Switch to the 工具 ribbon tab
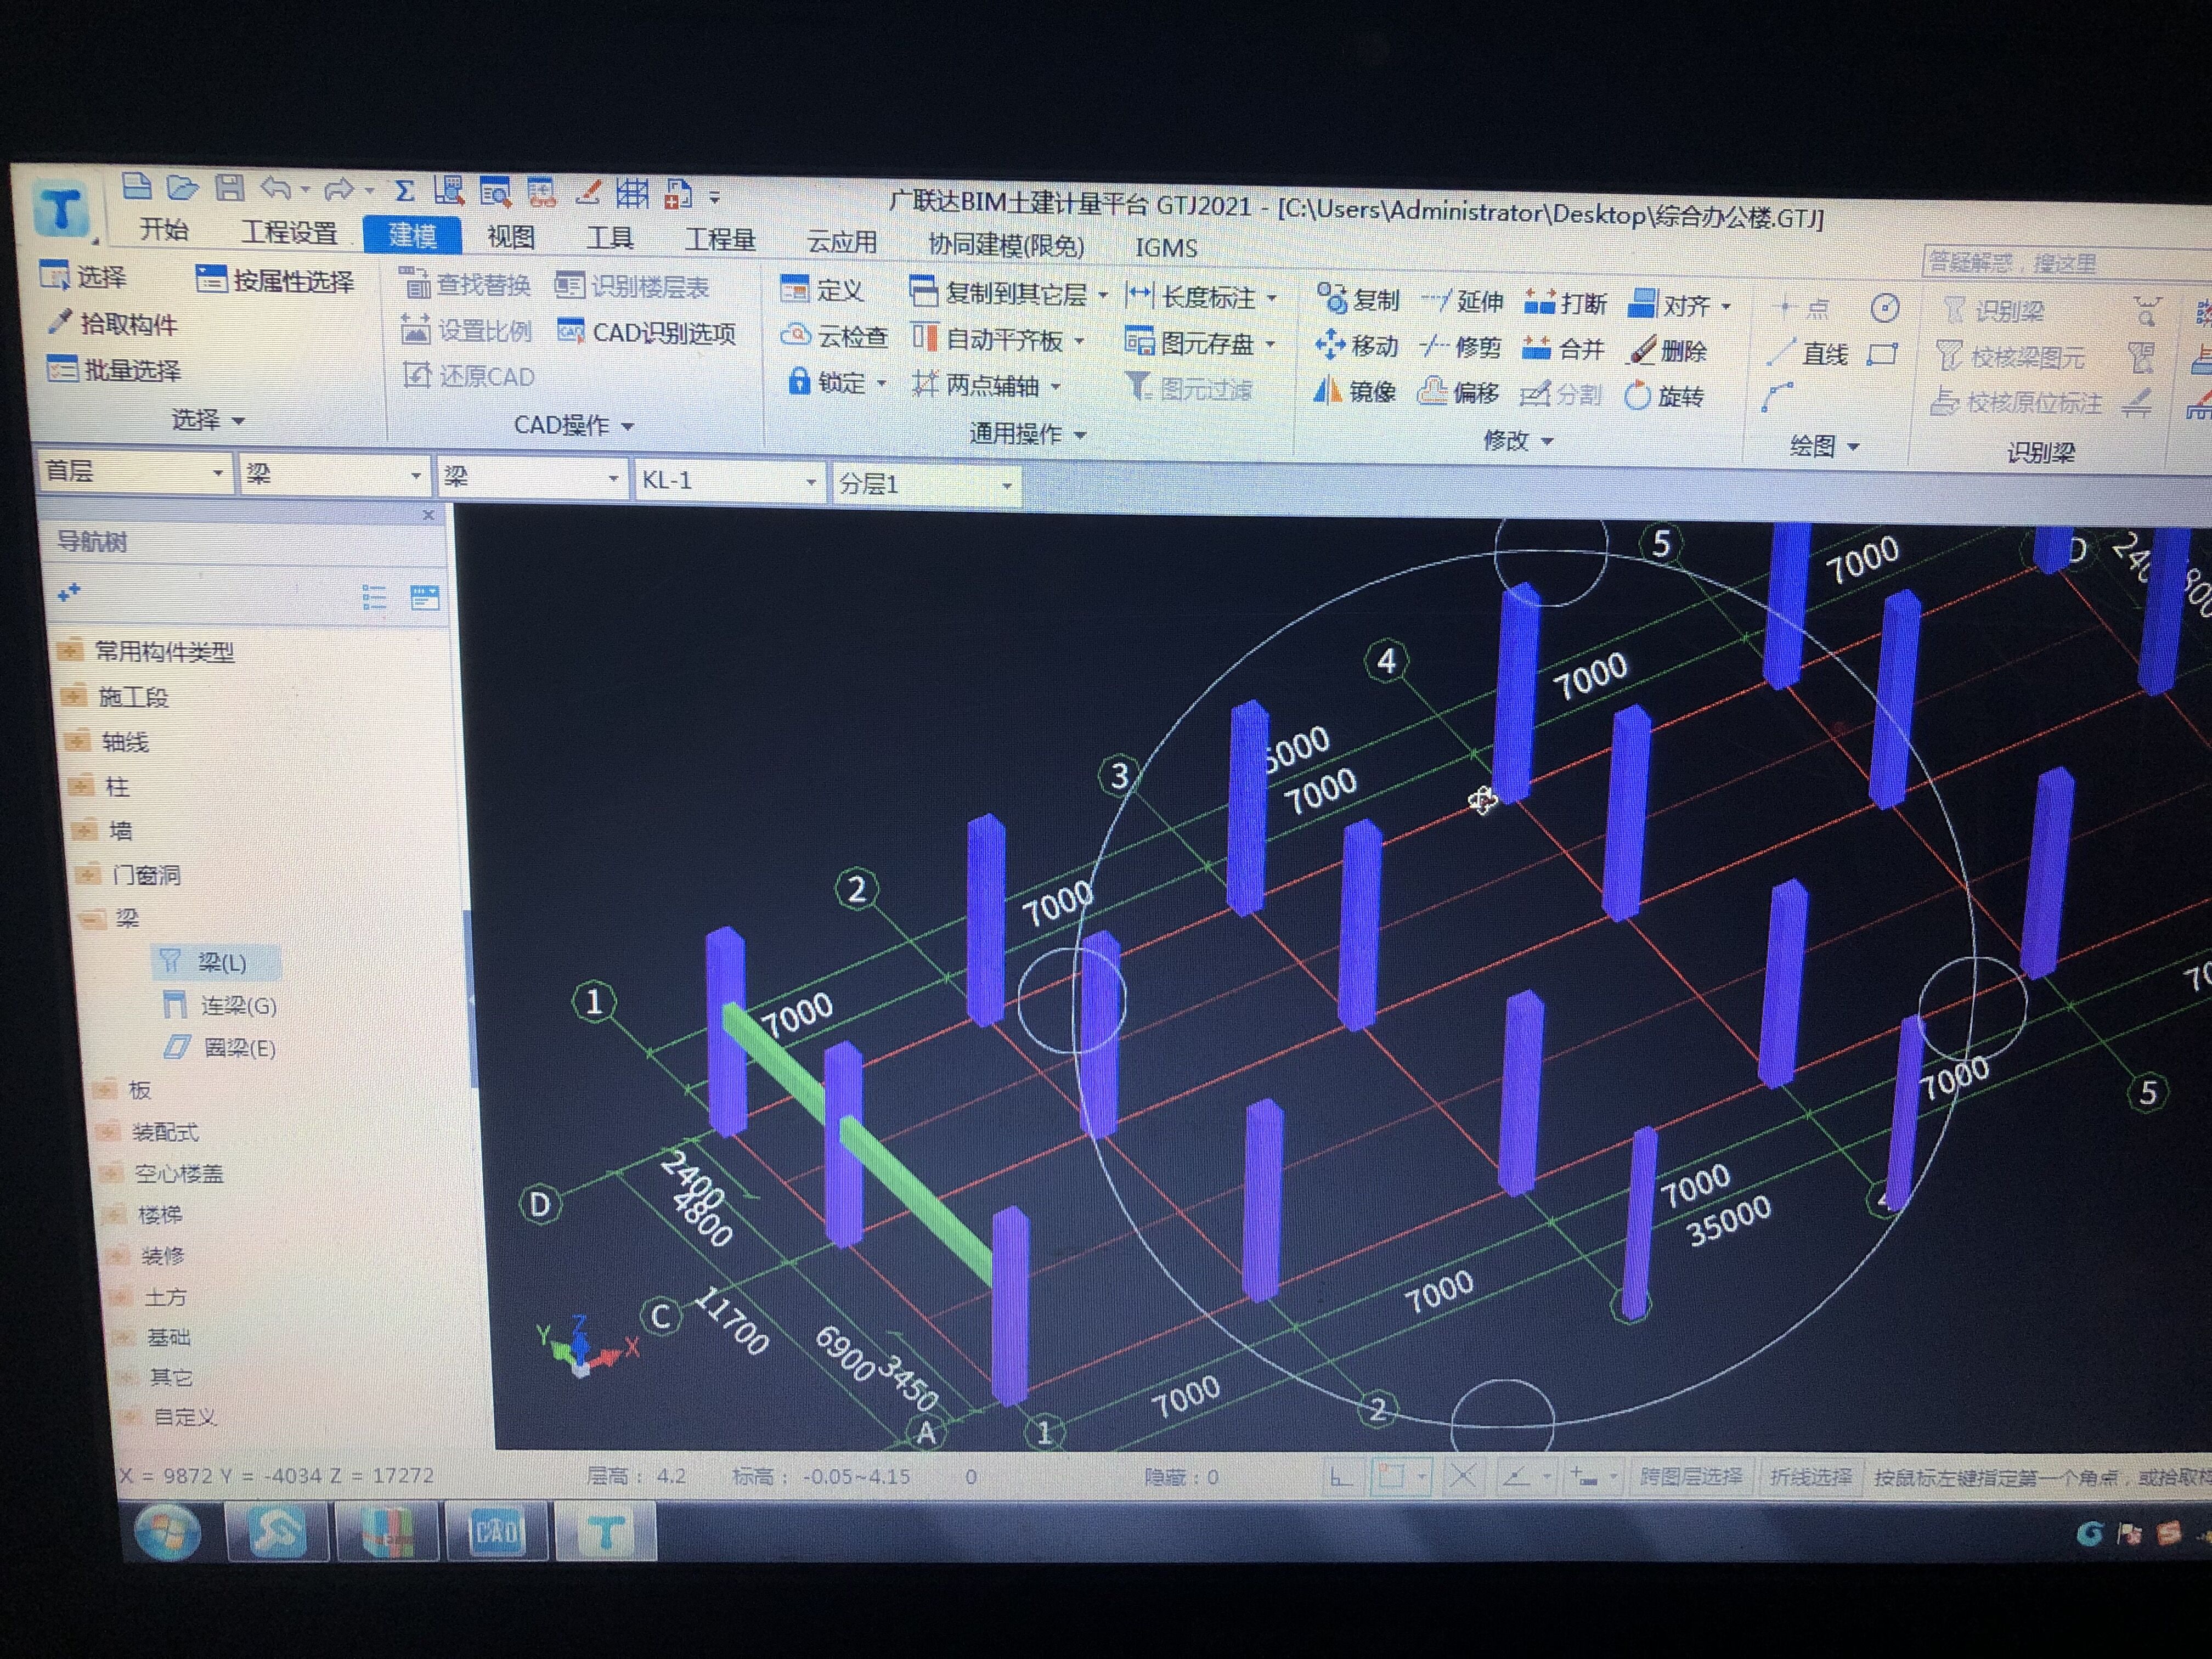The height and width of the screenshot is (1659, 2212). pyautogui.click(x=610, y=238)
